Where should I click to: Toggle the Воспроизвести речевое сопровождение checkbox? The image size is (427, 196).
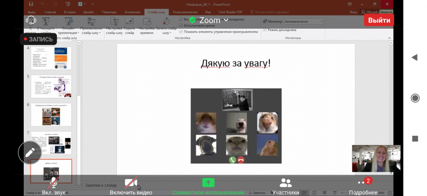click(181, 19)
